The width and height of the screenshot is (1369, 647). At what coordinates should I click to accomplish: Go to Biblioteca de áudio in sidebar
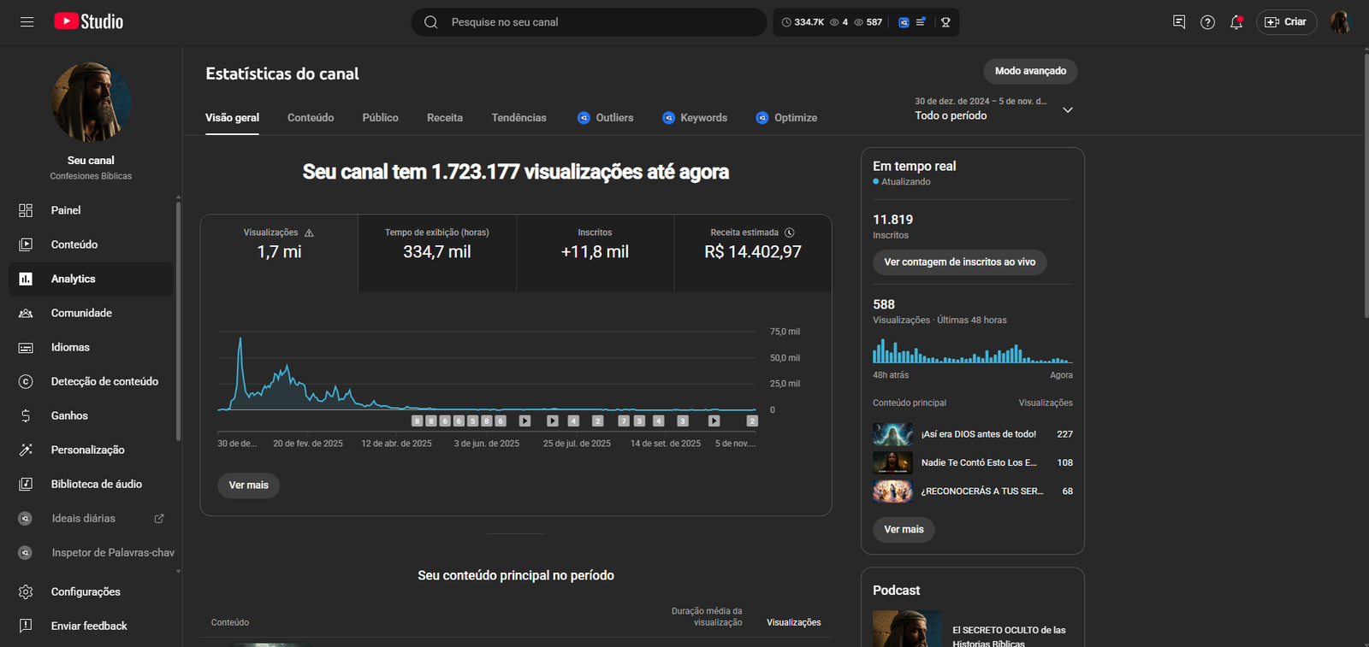click(96, 484)
